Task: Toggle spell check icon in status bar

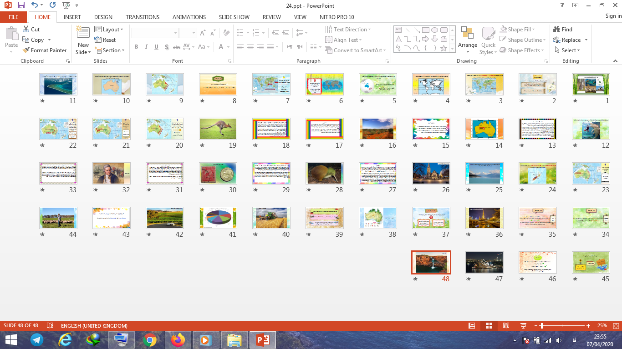Action: tap(50, 326)
